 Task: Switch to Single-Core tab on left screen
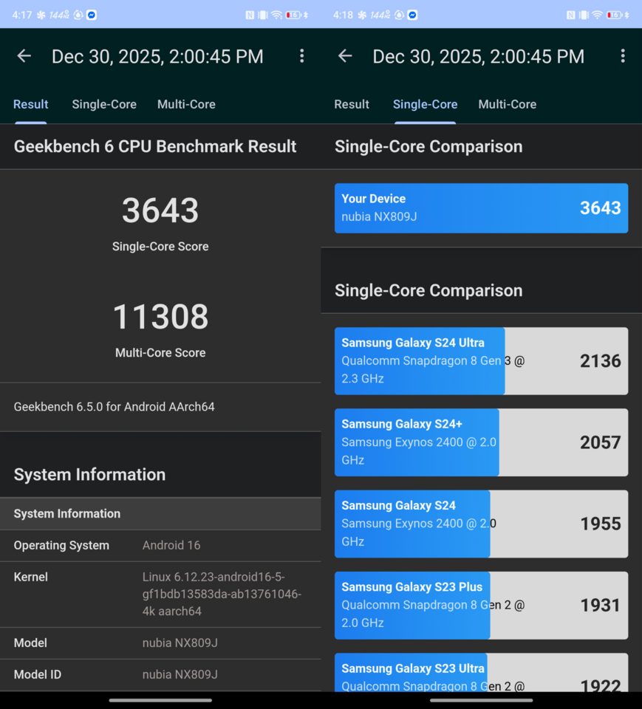click(104, 104)
